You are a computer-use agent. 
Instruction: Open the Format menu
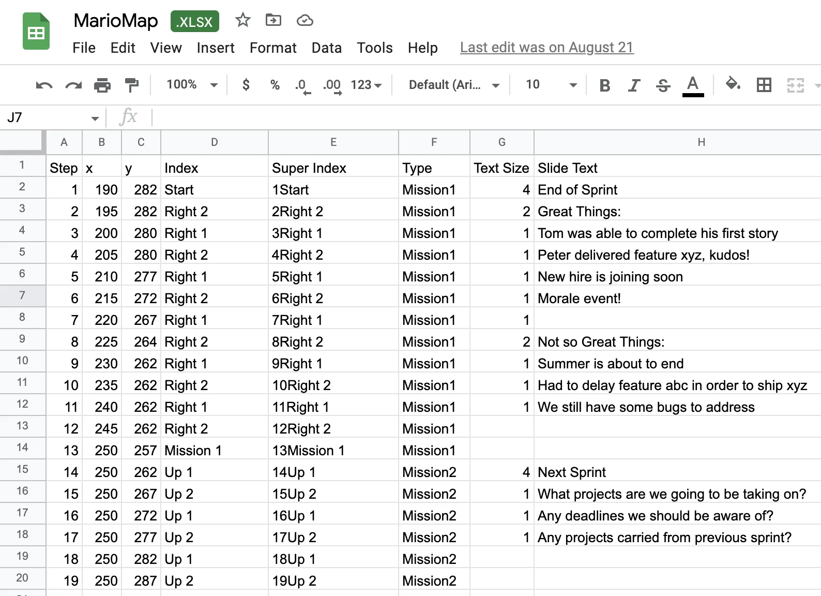point(273,48)
